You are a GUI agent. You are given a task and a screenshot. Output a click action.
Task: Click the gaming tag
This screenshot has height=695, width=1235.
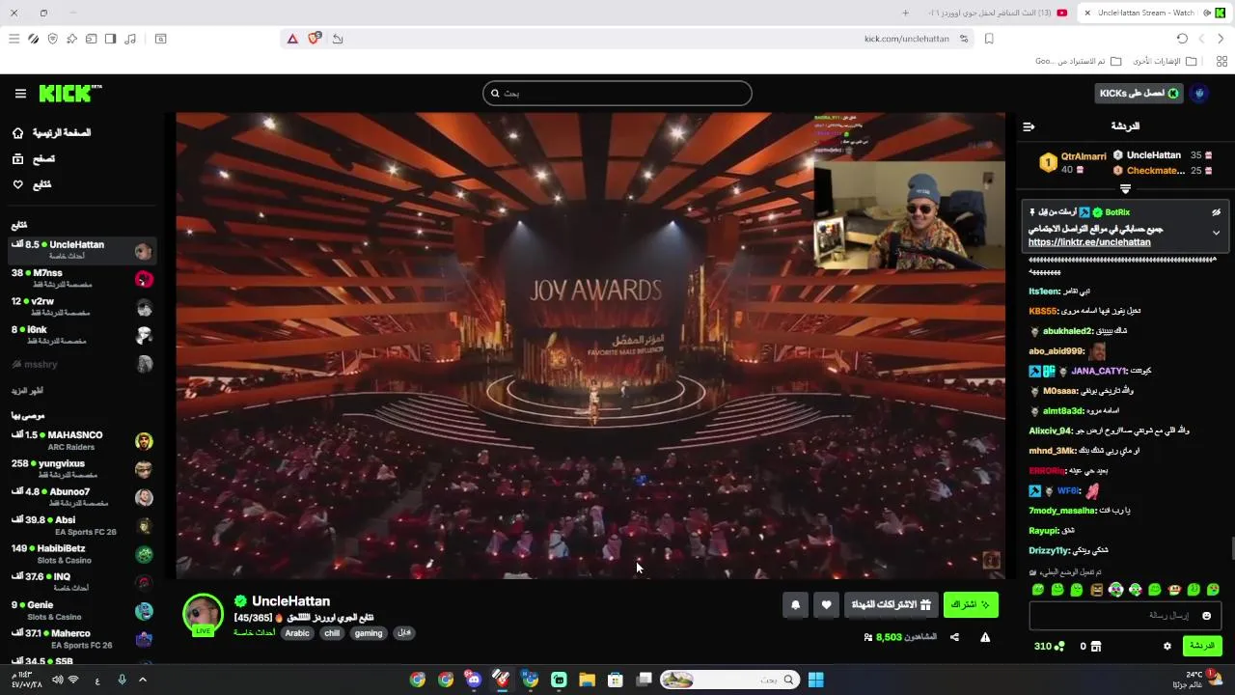[369, 633]
